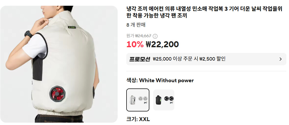Image resolution: width=289 pixels, height=125 pixels.
Task: Open the main vest product photo
Action: (x=59, y=64)
